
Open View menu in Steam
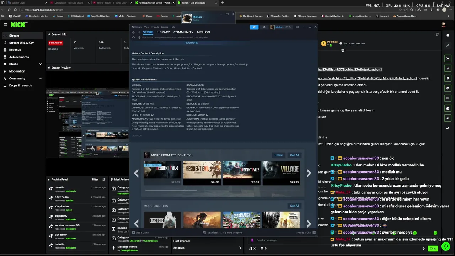pyautogui.click(x=146, y=27)
